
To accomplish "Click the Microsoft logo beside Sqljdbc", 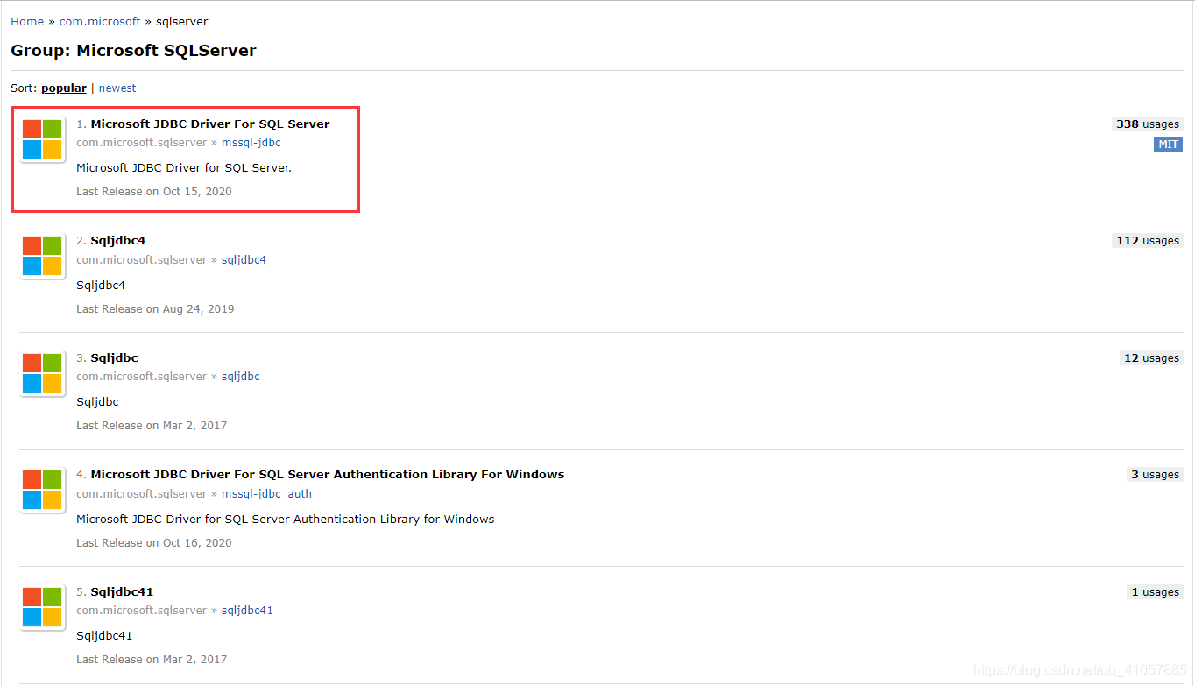I will 41,372.
